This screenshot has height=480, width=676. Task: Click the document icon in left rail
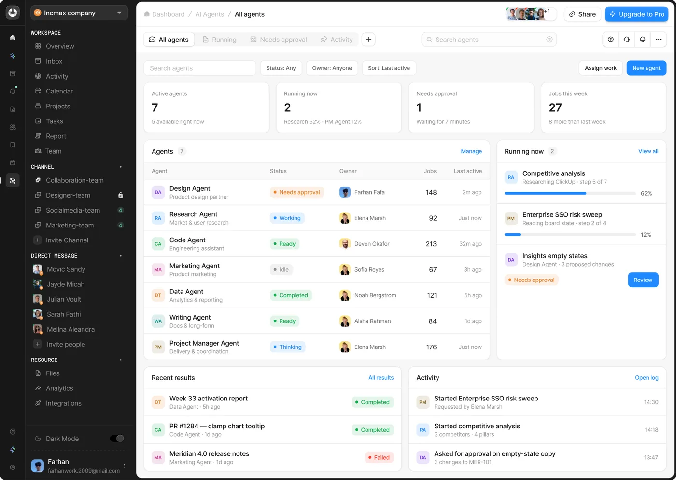click(x=13, y=109)
